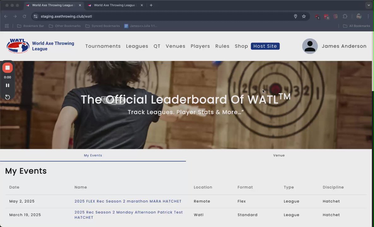Click the Flex format cell

pyautogui.click(x=242, y=201)
